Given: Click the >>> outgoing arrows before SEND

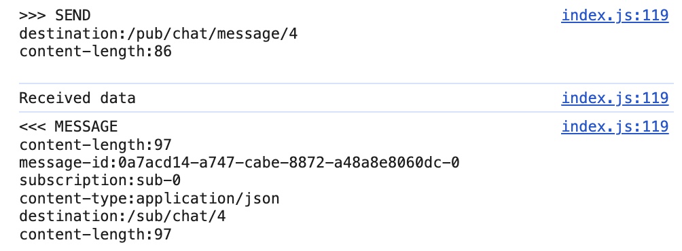Looking at the screenshot, I should [33, 16].
